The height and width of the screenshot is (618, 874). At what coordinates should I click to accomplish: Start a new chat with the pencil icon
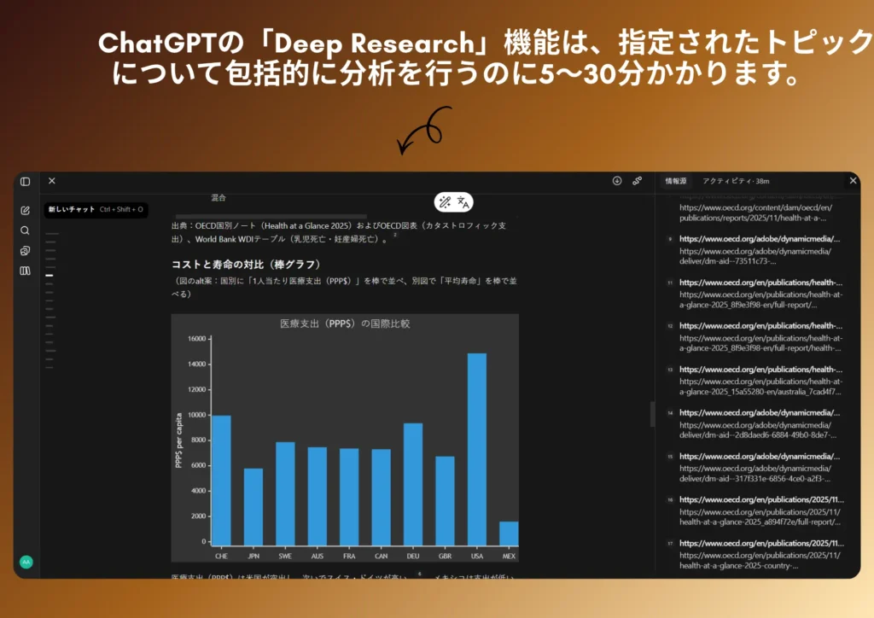click(25, 210)
